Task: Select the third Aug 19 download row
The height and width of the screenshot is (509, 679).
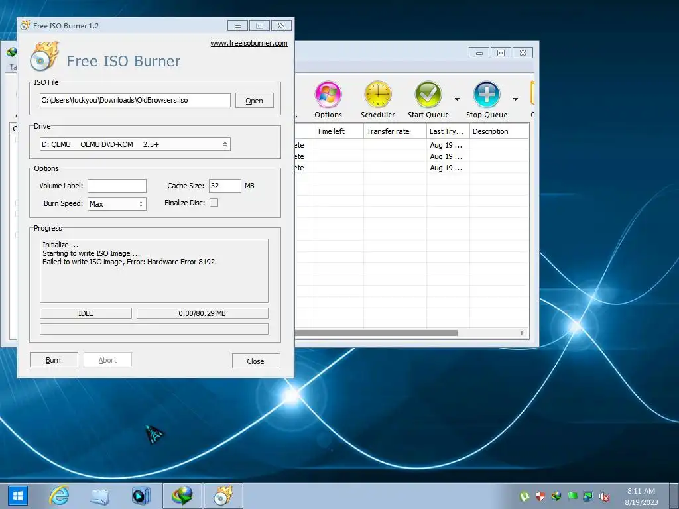Action: [x=412, y=168]
